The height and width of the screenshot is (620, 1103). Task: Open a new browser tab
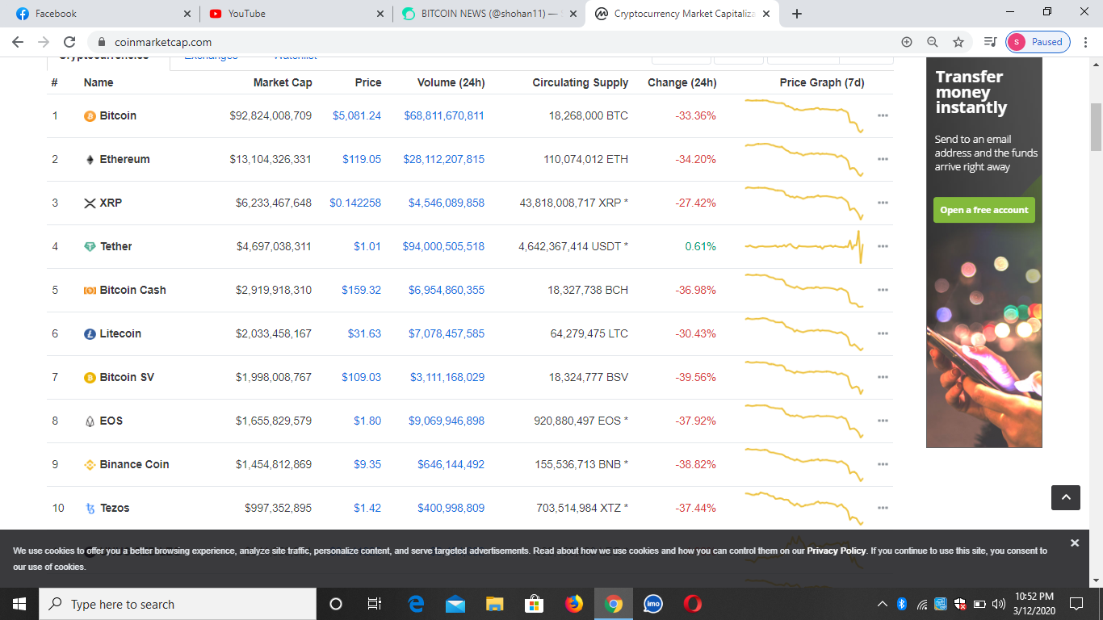click(797, 14)
